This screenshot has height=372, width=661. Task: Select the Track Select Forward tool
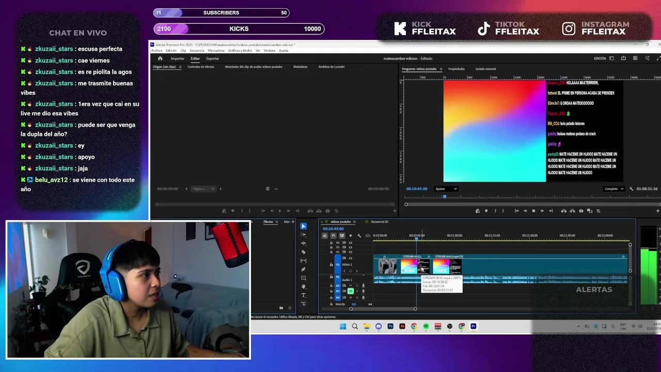tap(304, 235)
